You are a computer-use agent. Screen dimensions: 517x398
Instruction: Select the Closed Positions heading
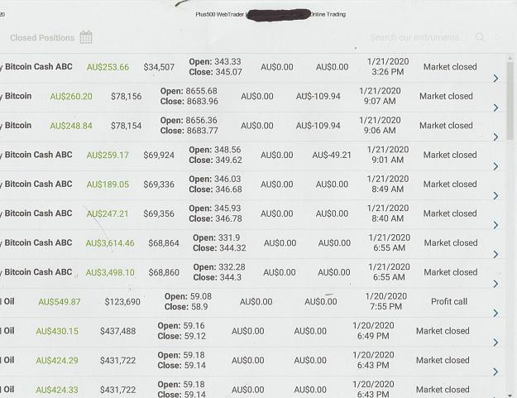(x=42, y=37)
